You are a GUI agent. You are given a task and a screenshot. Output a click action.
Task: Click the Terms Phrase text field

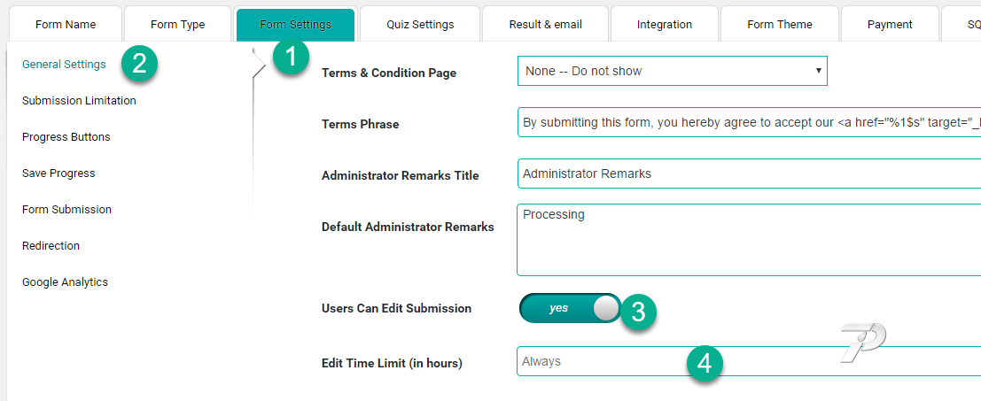pos(749,123)
